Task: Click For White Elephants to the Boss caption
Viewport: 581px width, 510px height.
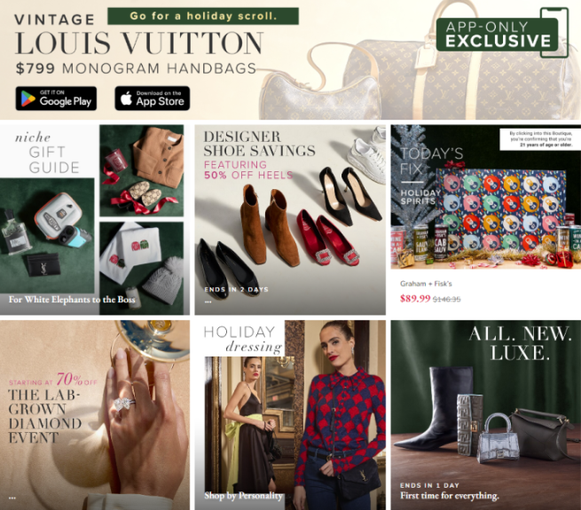Action: pyautogui.click(x=72, y=300)
